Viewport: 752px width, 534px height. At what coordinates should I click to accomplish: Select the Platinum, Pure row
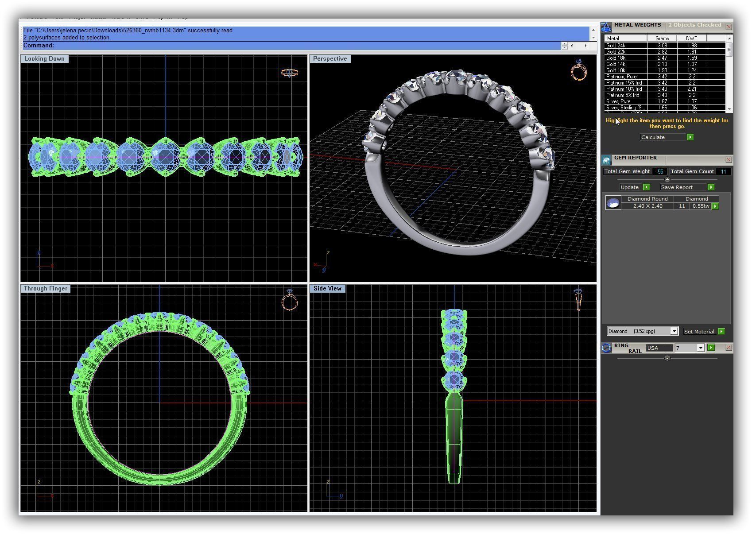click(x=665, y=77)
